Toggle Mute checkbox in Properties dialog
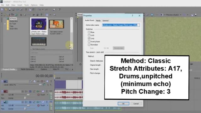 pyautogui.click(x=89, y=32)
